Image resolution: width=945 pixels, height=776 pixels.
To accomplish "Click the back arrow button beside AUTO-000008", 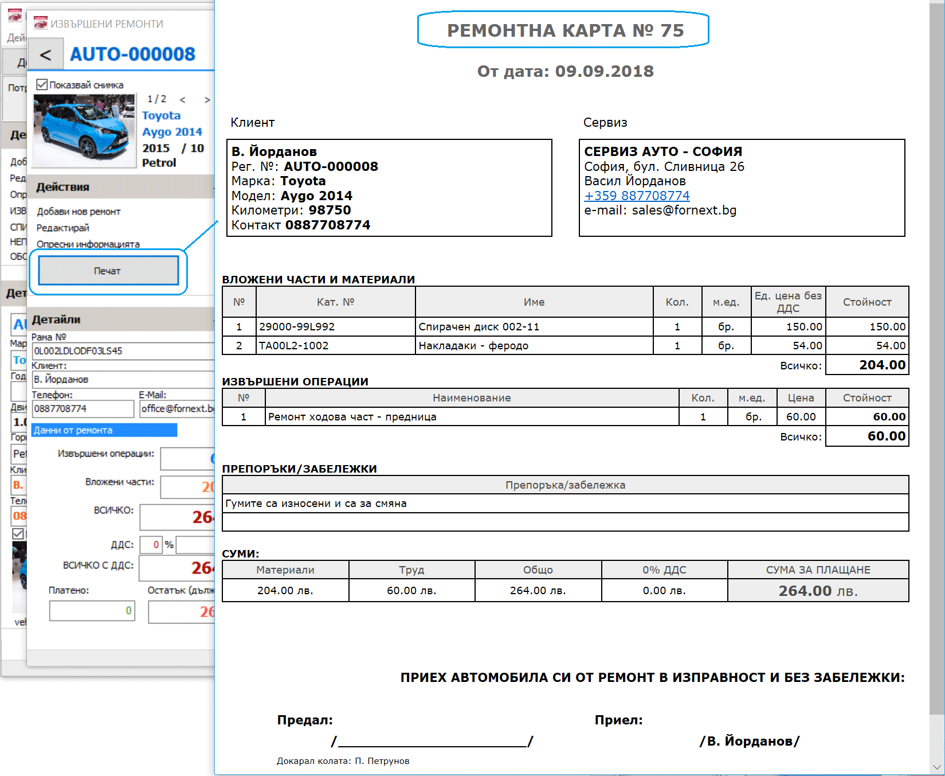I will 45,55.
